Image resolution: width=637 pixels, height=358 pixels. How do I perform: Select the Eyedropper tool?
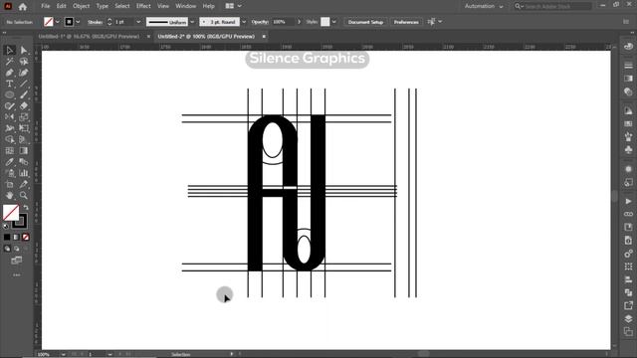point(10,162)
